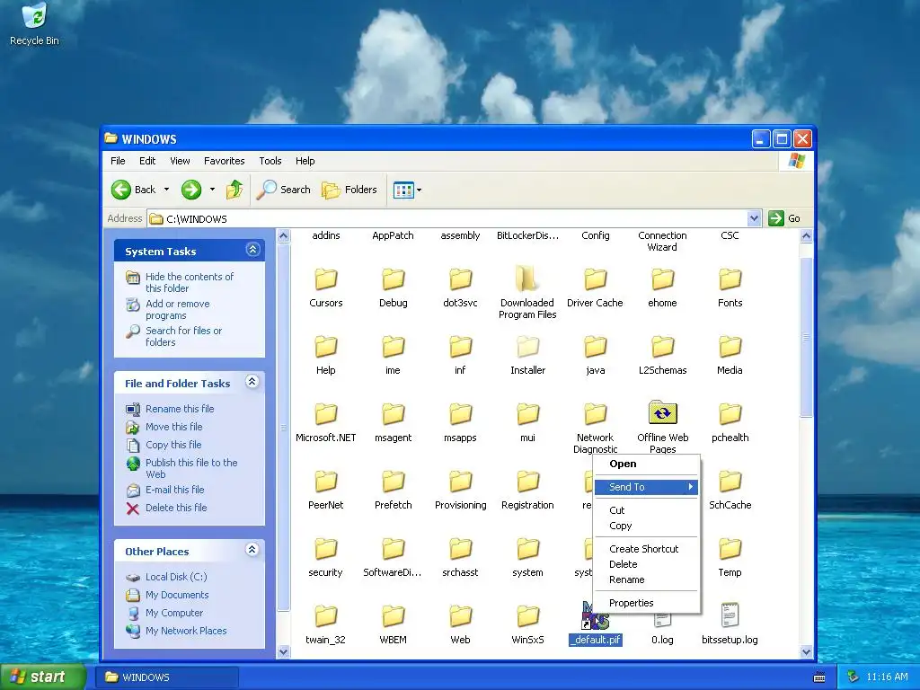This screenshot has width=920, height=690.
Task: Select the dot3svc folder icon
Action: [461, 280]
